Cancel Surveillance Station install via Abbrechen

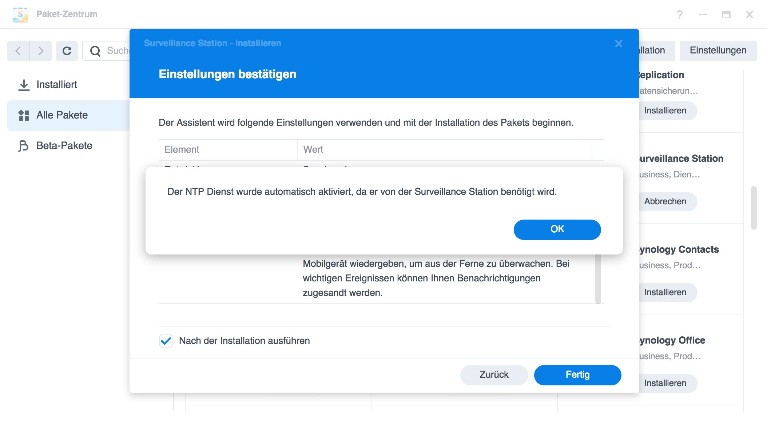pos(666,201)
